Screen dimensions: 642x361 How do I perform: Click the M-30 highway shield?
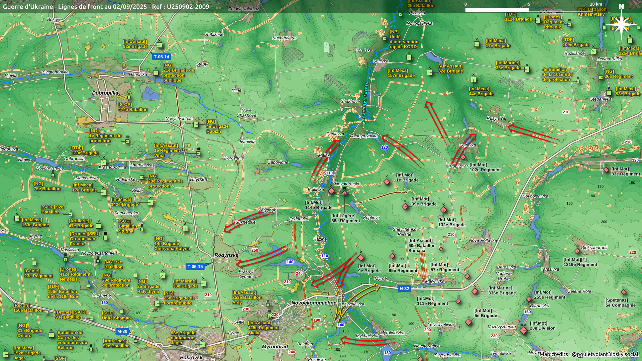tap(122, 332)
